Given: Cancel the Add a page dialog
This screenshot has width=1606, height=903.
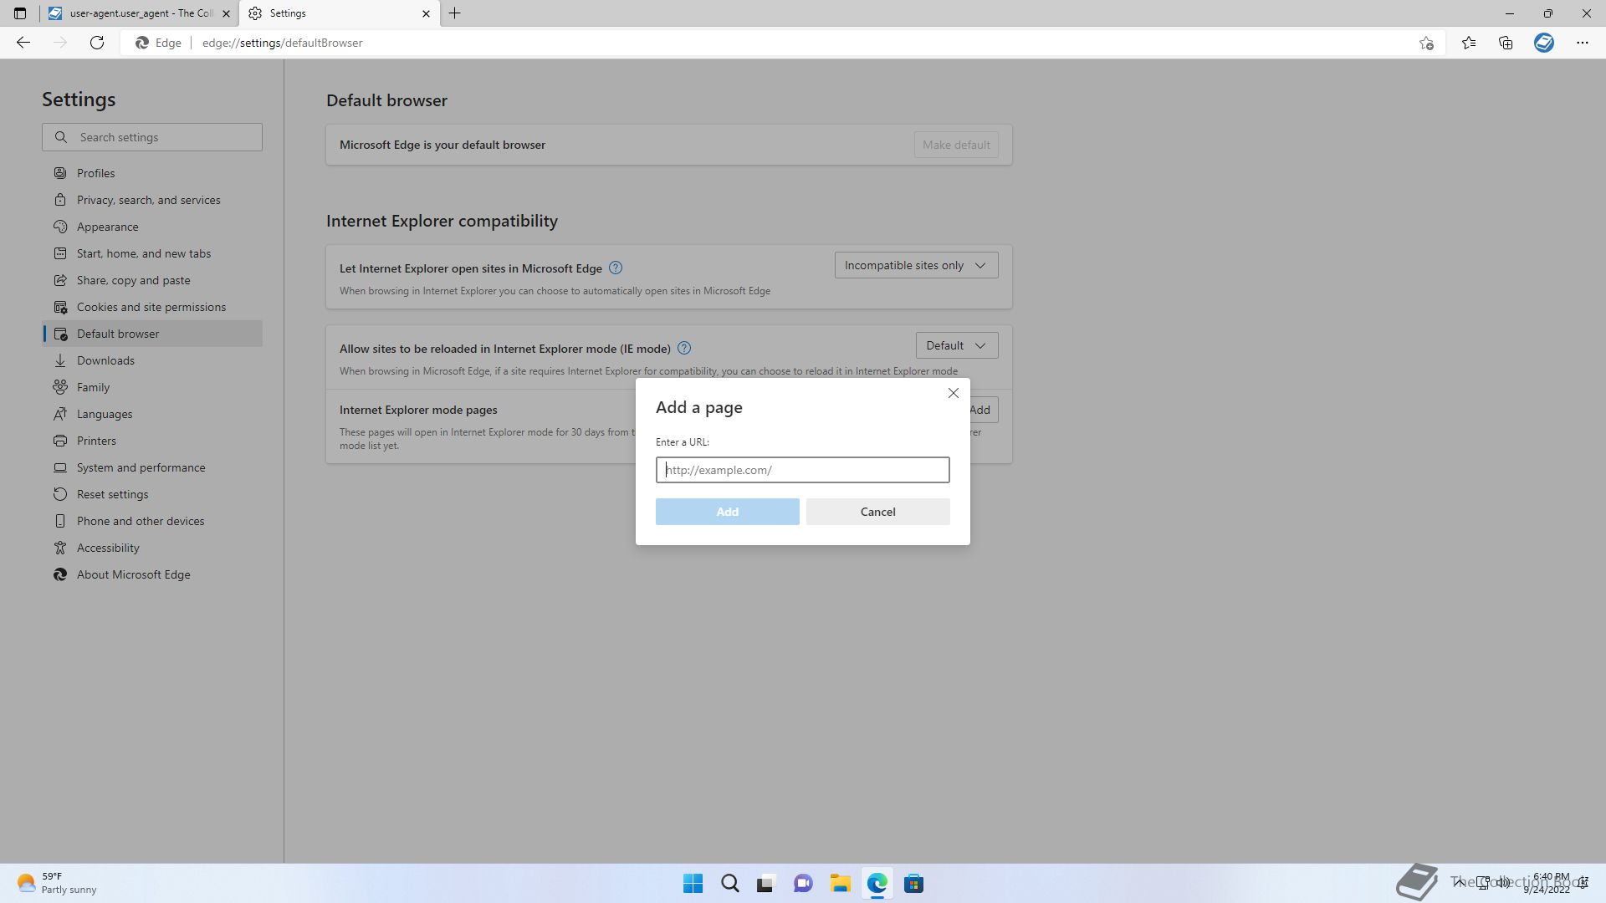Looking at the screenshot, I should 878,512.
